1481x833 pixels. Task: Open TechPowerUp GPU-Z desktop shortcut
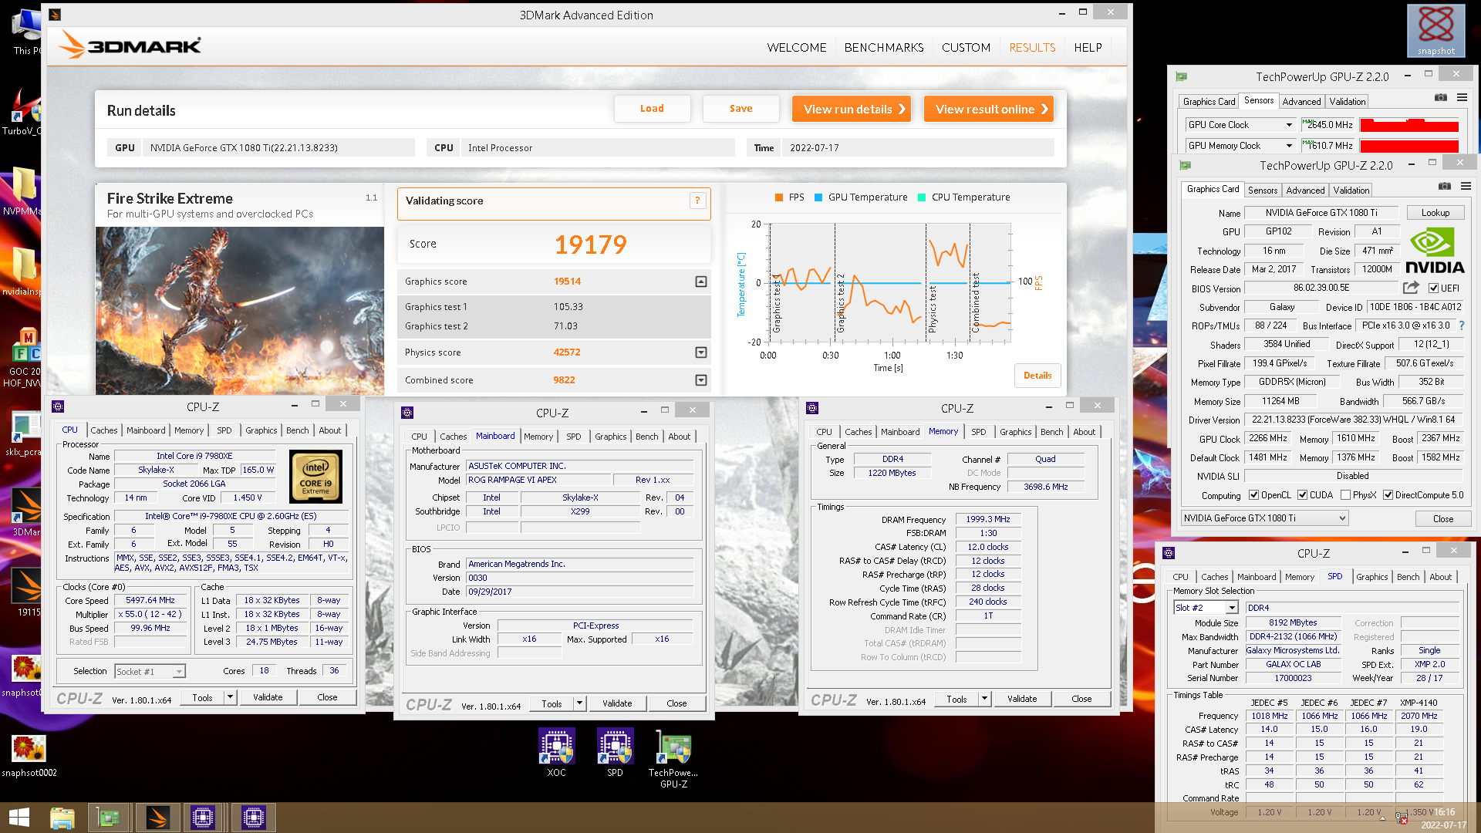coord(673,758)
